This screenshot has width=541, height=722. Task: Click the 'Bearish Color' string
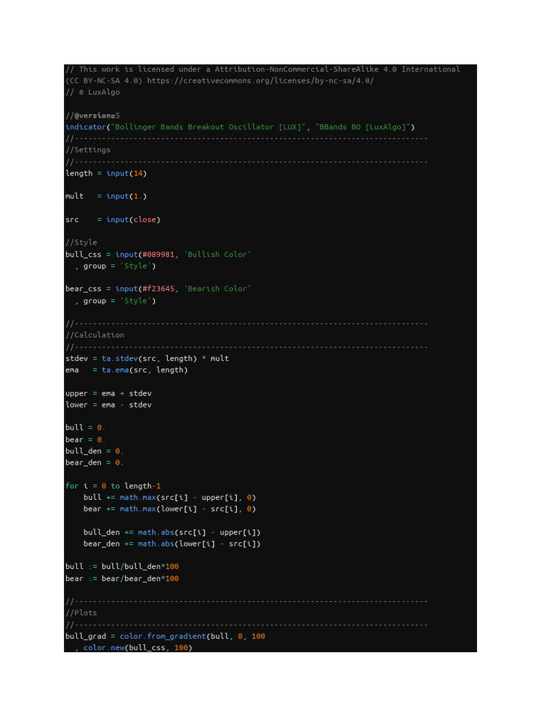coord(217,288)
